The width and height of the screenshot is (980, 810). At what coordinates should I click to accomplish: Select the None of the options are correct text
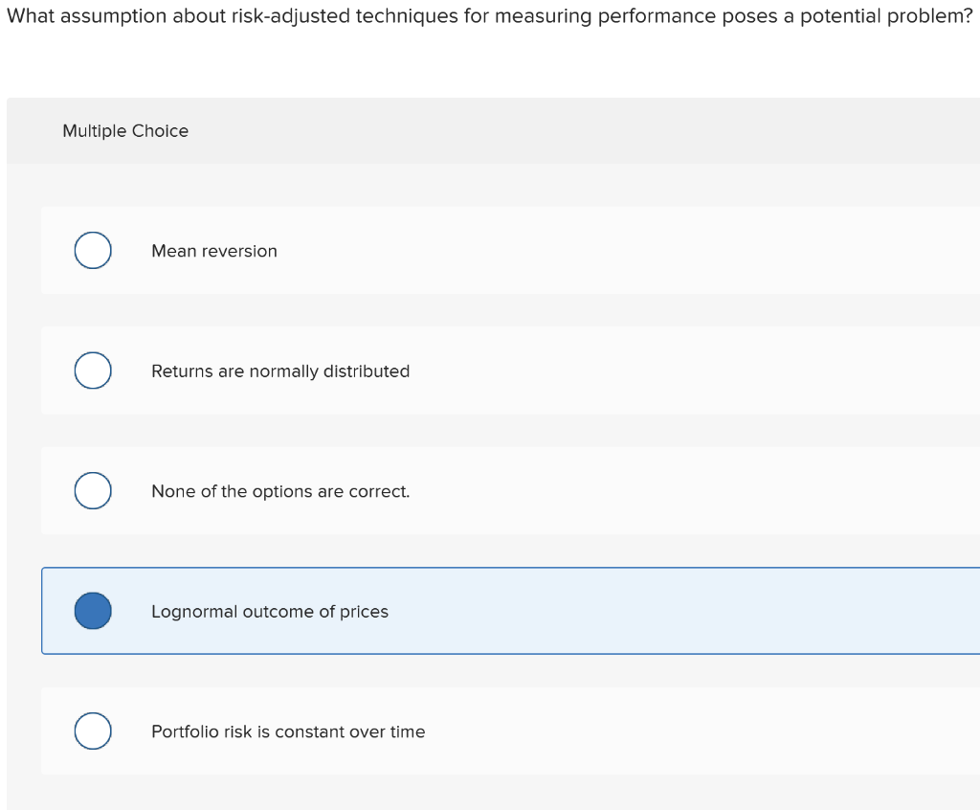tap(279, 491)
